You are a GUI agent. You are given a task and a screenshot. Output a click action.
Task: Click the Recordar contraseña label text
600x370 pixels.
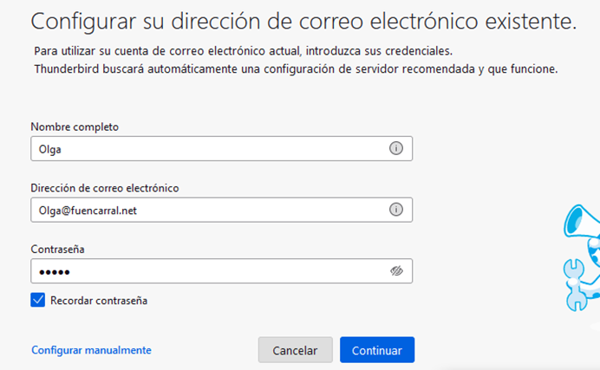[x=100, y=301]
